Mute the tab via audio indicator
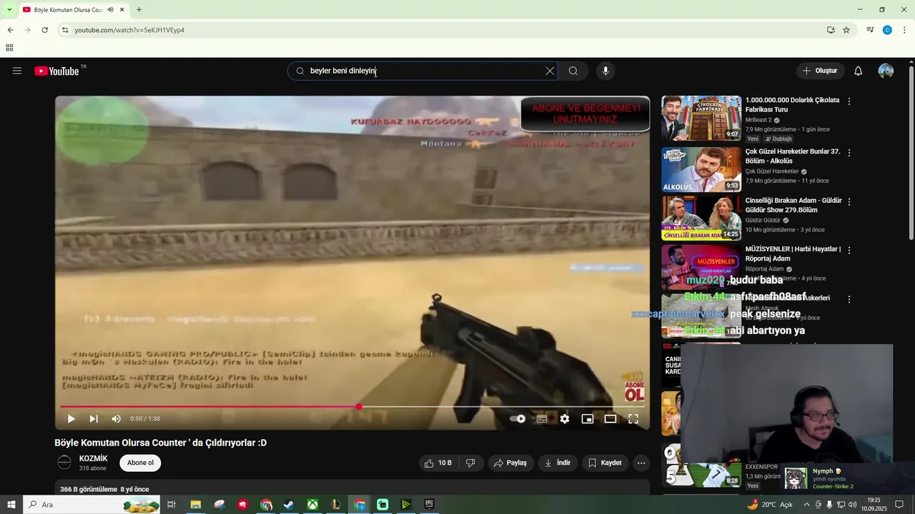The width and height of the screenshot is (915, 514). pos(111,10)
